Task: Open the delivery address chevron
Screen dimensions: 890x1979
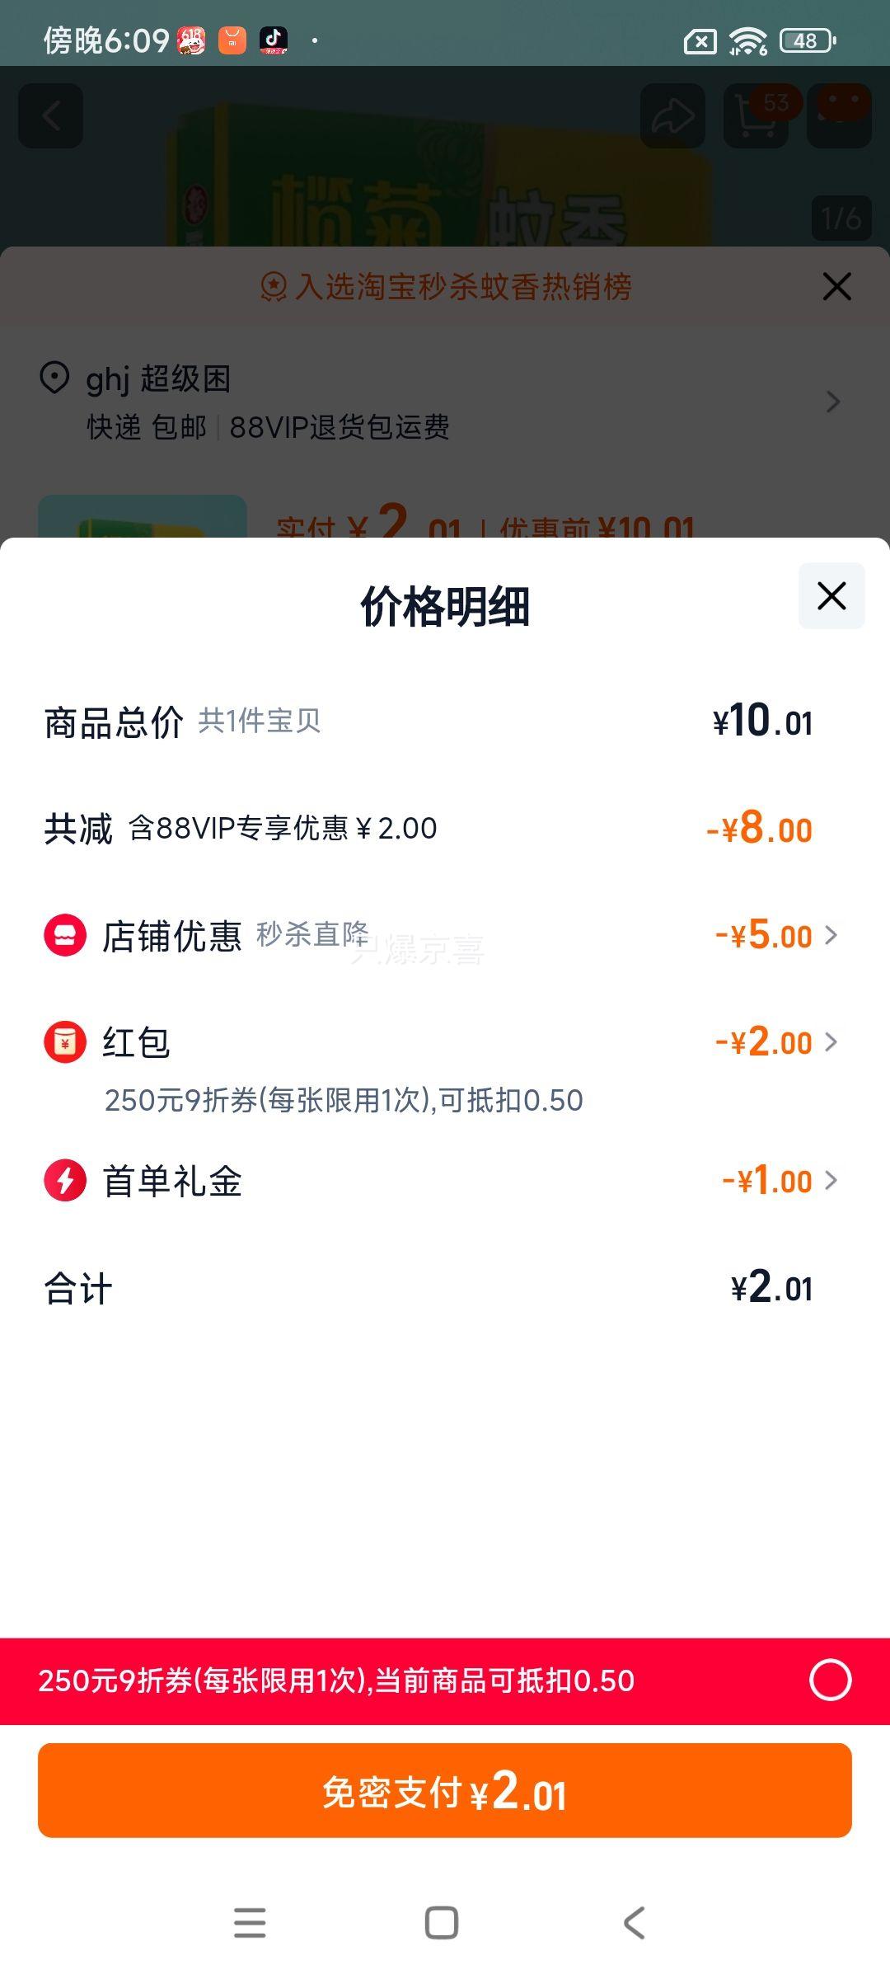Action: [833, 402]
